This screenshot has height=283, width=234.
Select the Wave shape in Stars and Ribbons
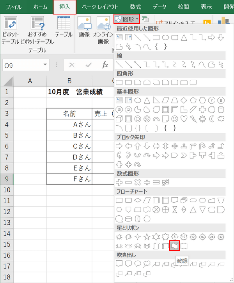174,246
